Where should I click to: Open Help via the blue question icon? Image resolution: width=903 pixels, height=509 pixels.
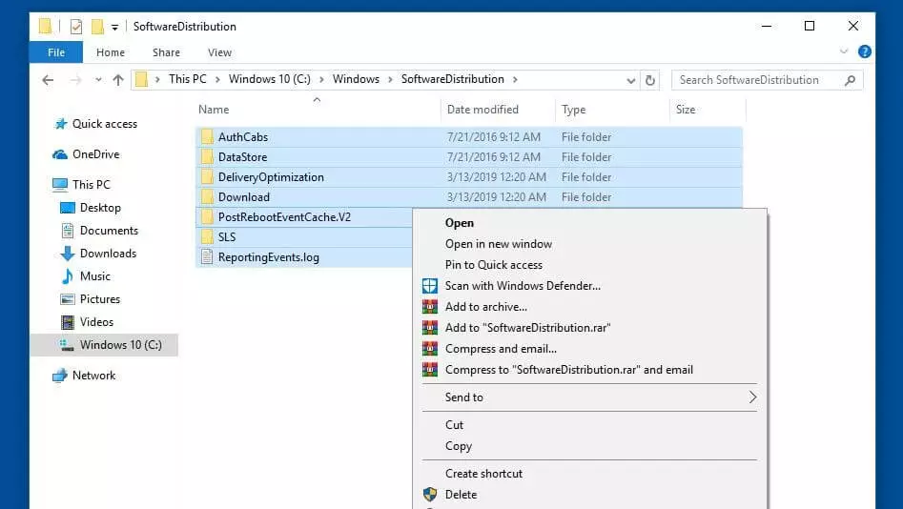865,51
